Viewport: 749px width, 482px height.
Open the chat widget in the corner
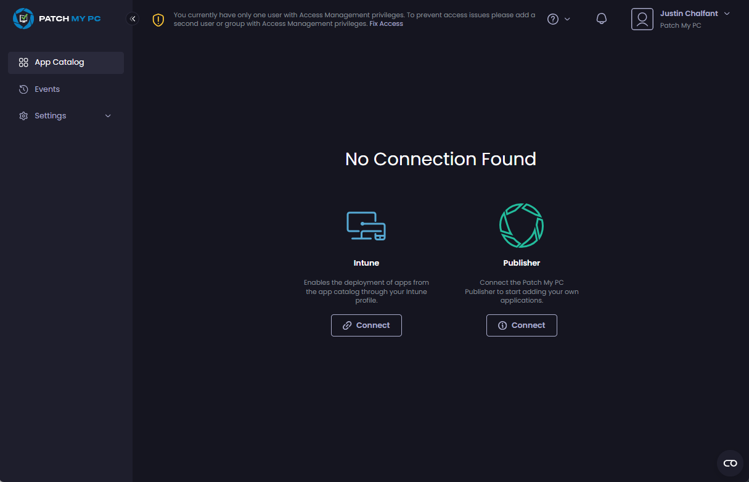[x=730, y=463]
